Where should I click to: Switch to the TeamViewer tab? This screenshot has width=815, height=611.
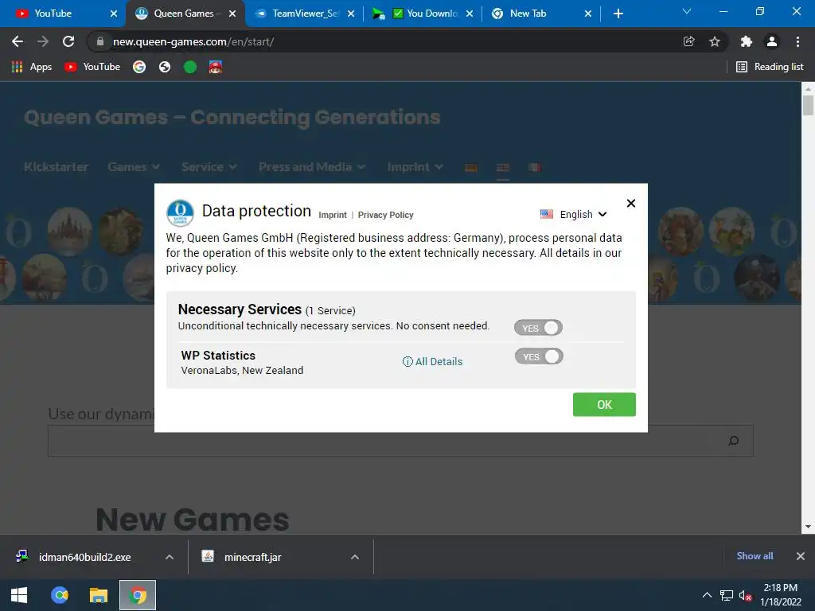(306, 14)
